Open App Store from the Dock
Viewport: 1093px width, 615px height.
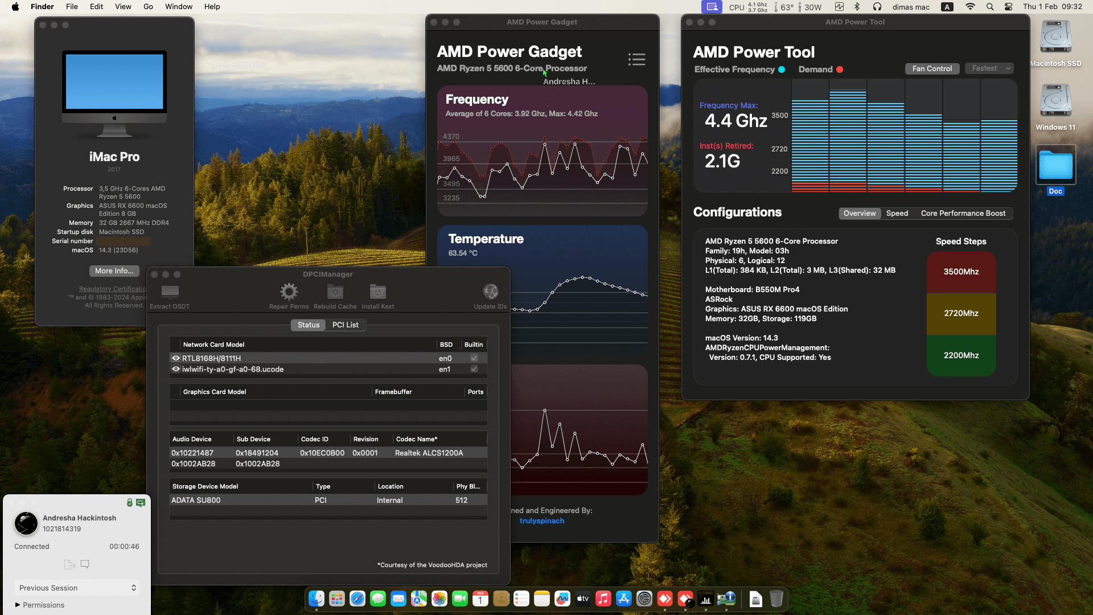(x=624, y=598)
